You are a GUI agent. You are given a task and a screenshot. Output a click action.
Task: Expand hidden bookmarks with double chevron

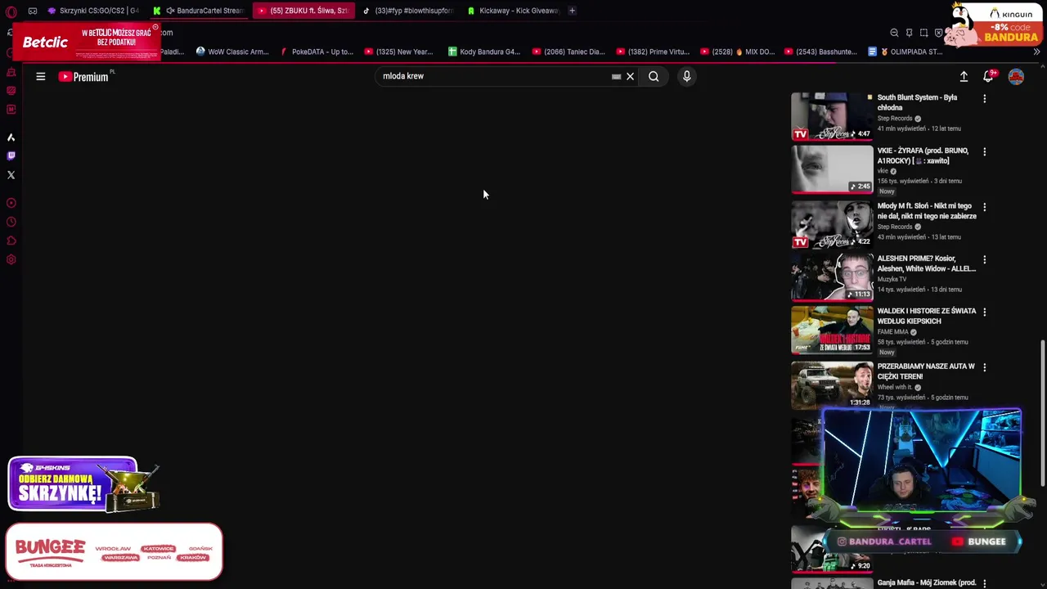point(1036,52)
